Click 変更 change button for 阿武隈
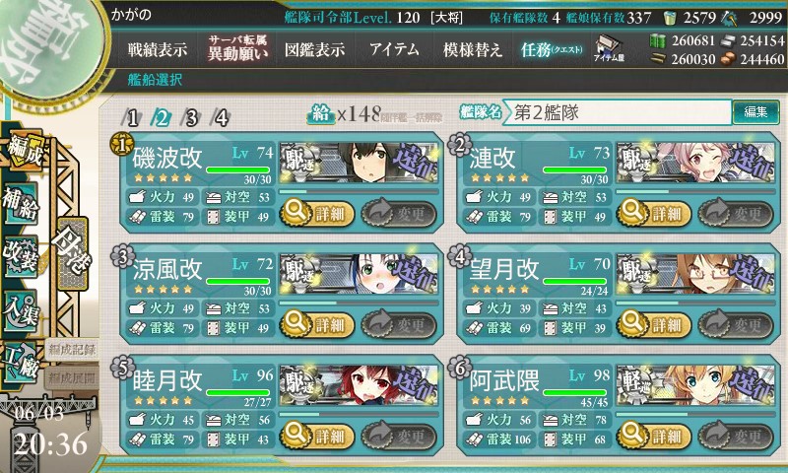 pyautogui.click(x=736, y=436)
